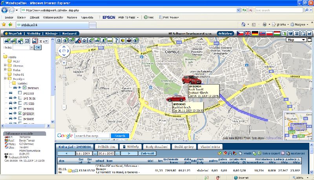The image size is (314, 180).
Task: Switch language with the British flag
Action: (x=248, y=33)
